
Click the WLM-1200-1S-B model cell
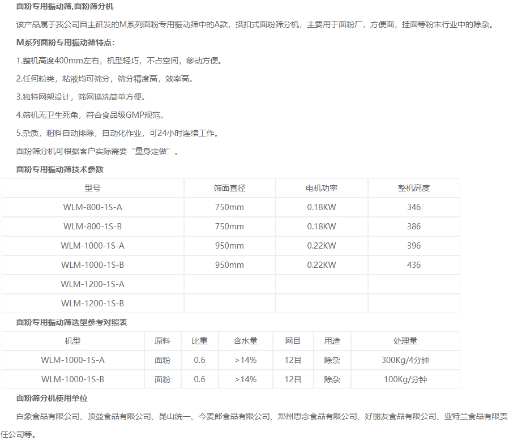click(92, 304)
